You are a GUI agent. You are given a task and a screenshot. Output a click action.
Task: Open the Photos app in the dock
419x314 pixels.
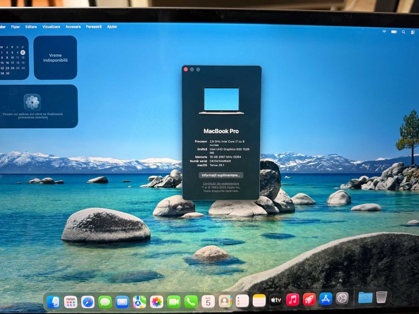click(x=157, y=302)
